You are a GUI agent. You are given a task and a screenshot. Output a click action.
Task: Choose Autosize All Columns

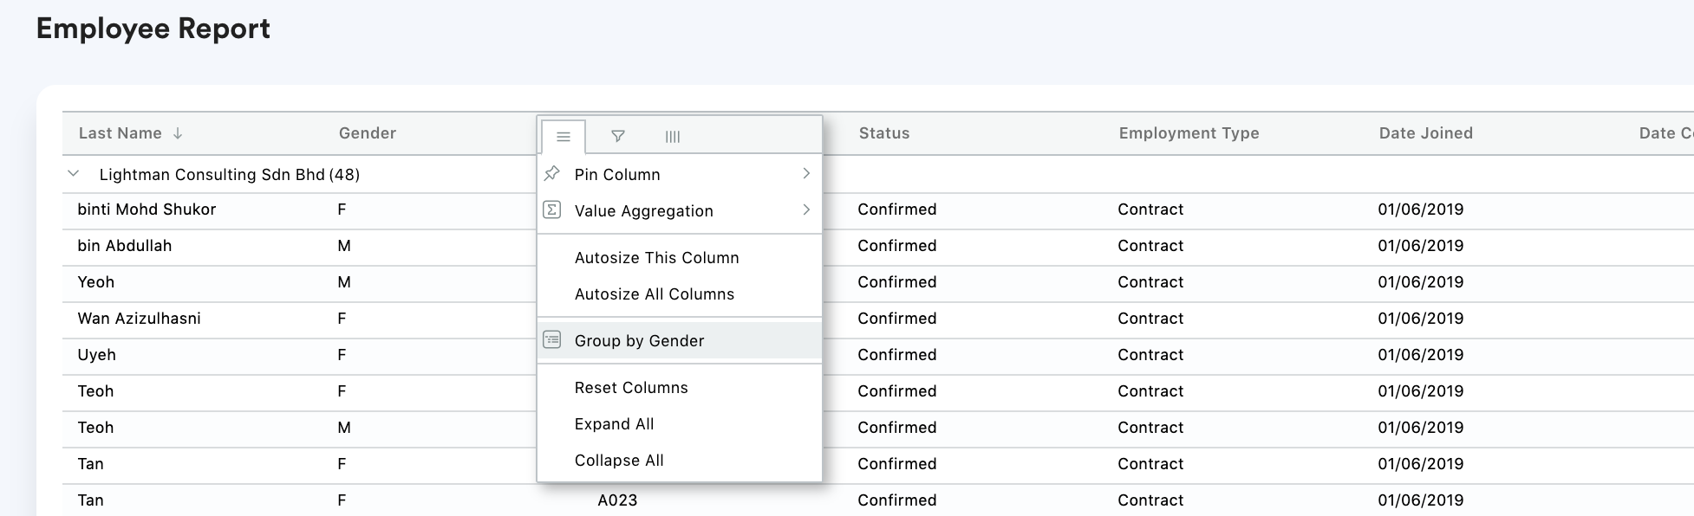coord(654,294)
